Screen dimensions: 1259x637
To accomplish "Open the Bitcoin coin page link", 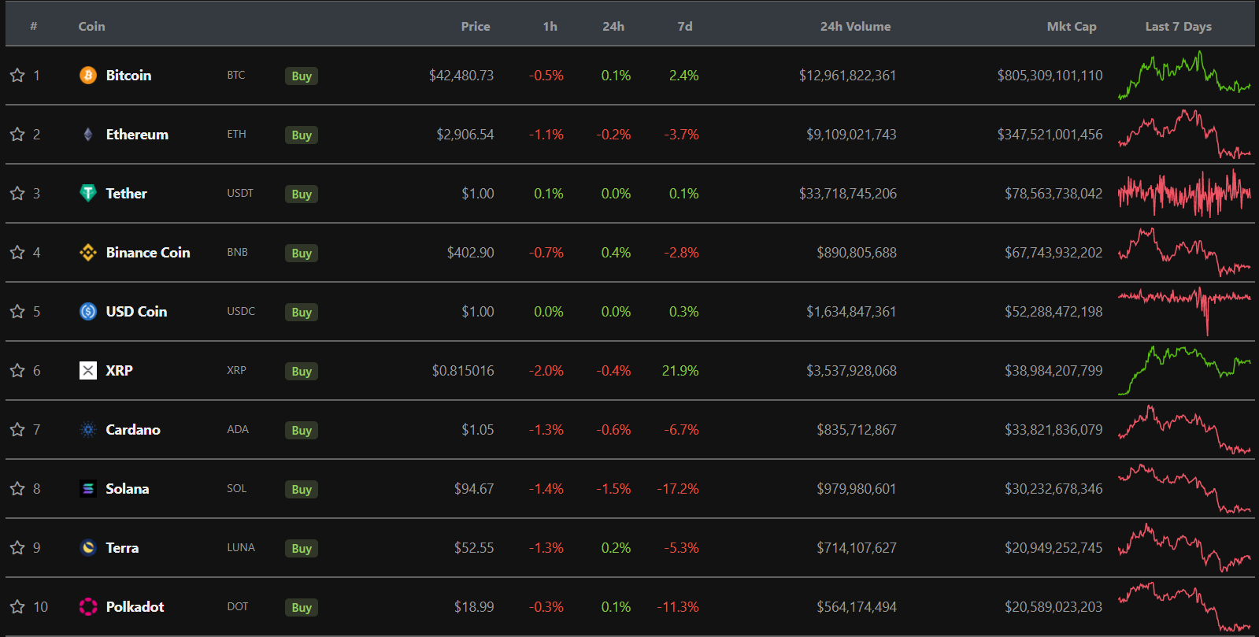I will [128, 75].
